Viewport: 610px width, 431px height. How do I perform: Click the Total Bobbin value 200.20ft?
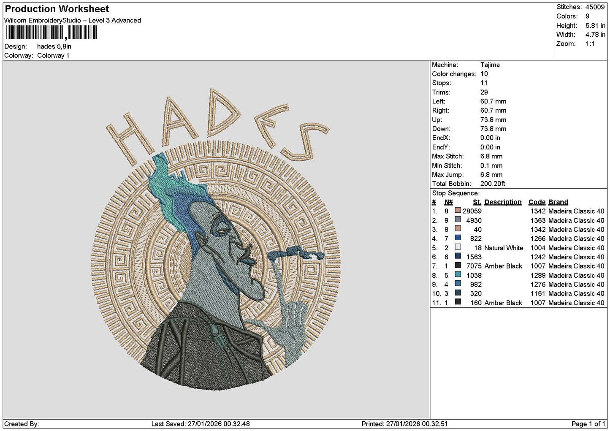(x=493, y=184)
